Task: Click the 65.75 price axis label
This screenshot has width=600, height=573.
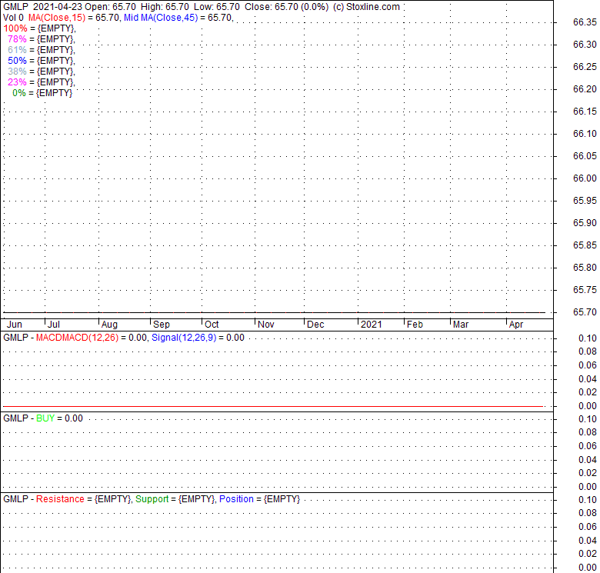Action: 585,289
